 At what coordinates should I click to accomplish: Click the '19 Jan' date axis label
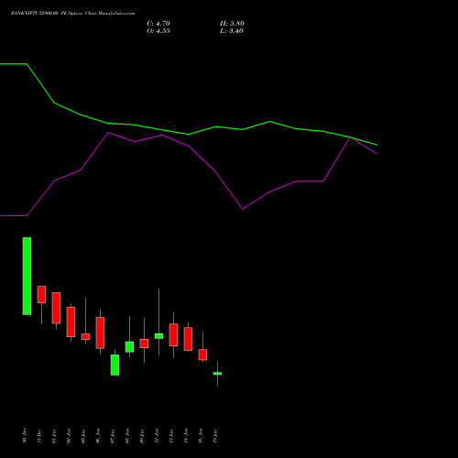(x=215, y=436)
